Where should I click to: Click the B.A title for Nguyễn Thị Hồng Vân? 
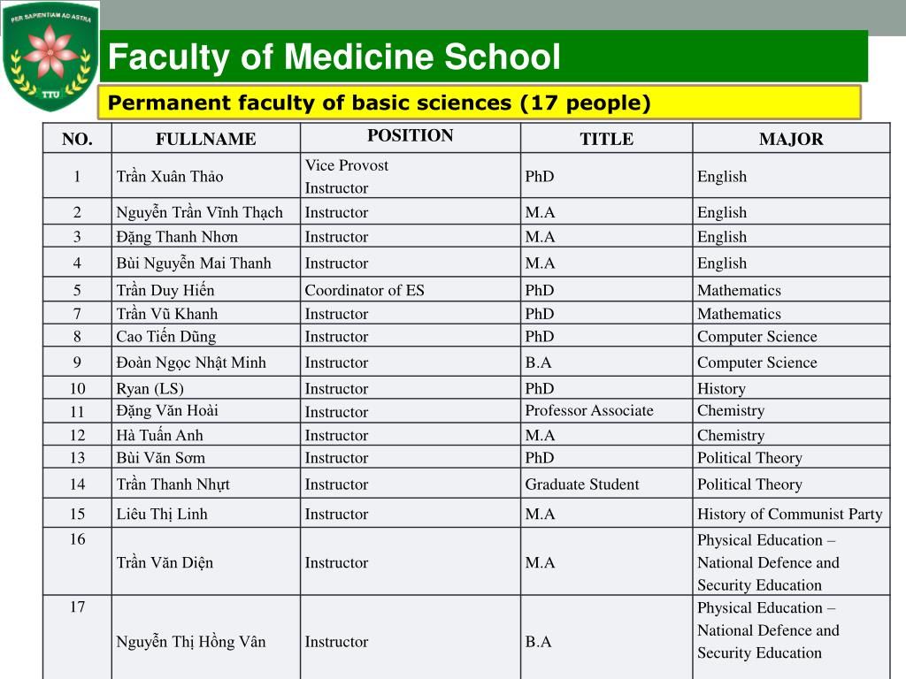tap(538, 642)
